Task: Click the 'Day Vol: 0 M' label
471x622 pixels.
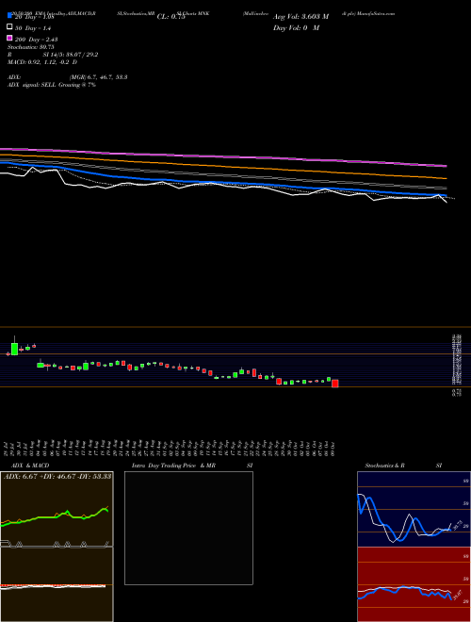Action: 296,28
